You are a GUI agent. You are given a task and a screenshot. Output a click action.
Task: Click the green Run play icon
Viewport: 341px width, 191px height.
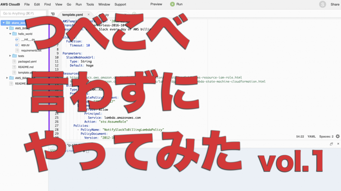[x=172, y=4]
